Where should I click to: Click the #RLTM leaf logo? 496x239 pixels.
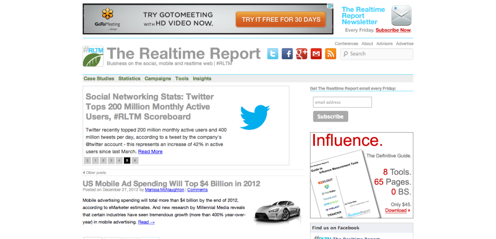(x=93, y=56)
